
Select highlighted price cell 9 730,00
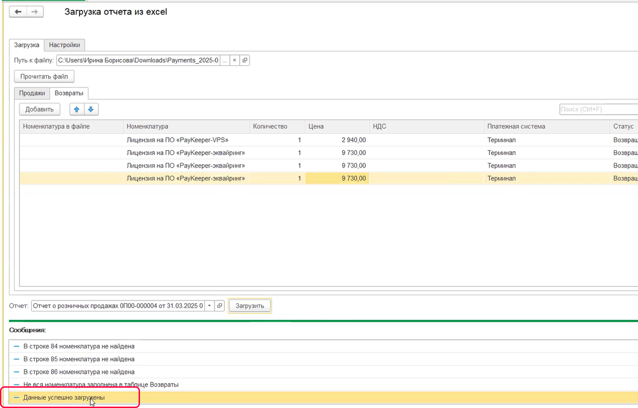337,178
